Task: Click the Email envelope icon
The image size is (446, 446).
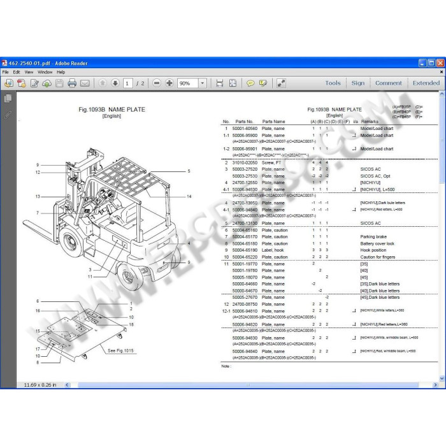Action: click(85, 83)
